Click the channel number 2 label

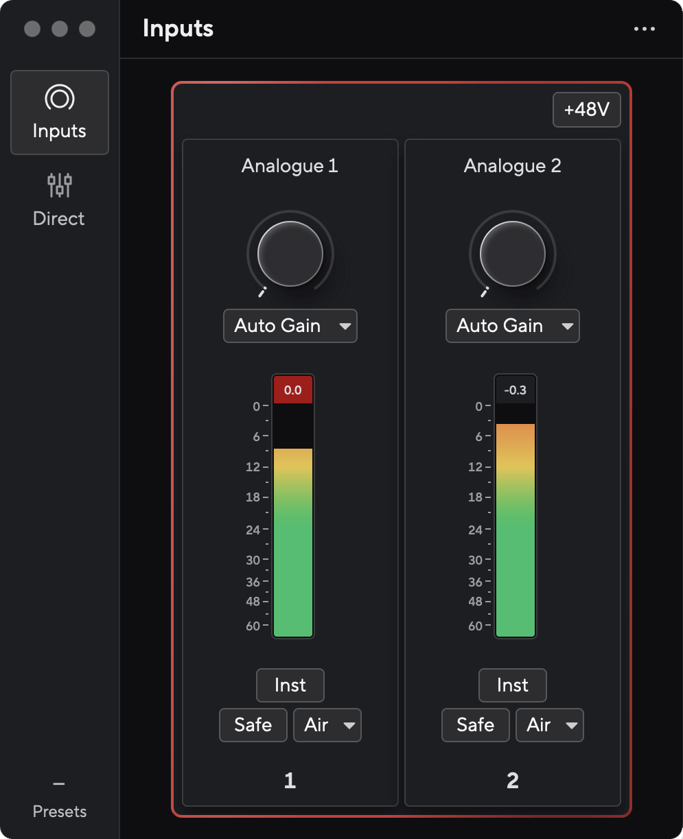(x=512, y=780)
